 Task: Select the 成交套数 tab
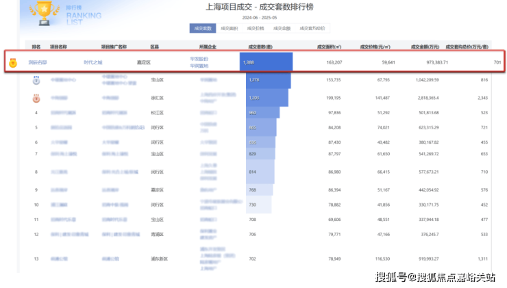pos(203,29)
